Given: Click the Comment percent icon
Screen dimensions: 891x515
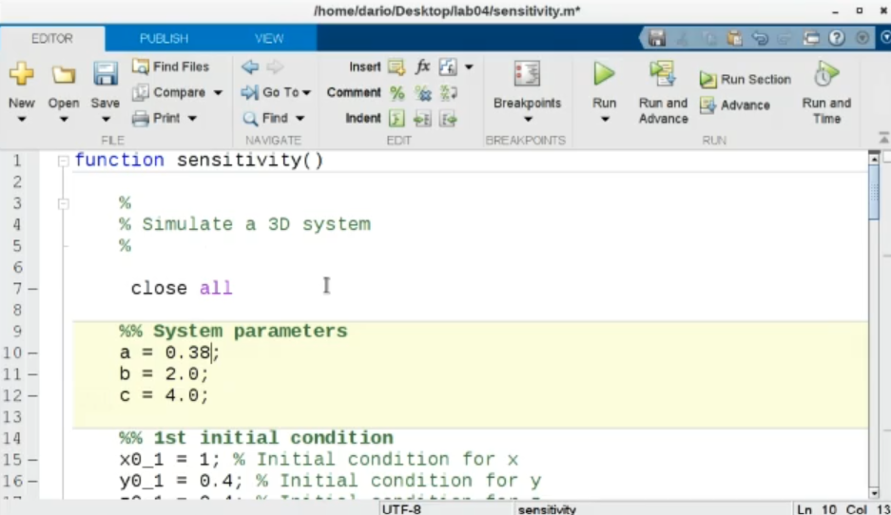Looking at the screenshot, I should pyautogui.click(x=397, y=93).
